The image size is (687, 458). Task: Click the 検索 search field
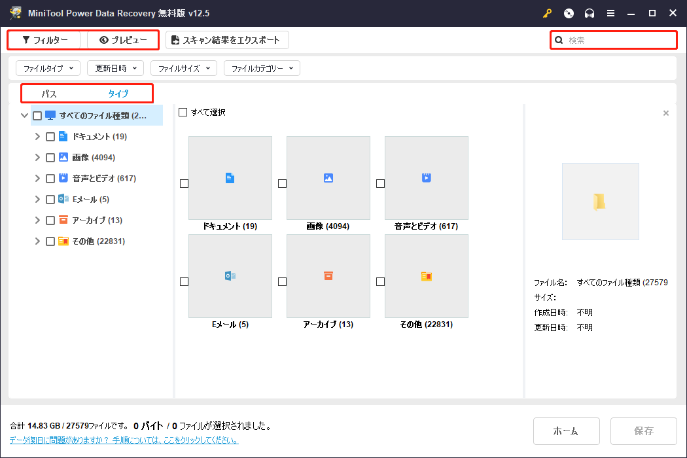(614, 40)
